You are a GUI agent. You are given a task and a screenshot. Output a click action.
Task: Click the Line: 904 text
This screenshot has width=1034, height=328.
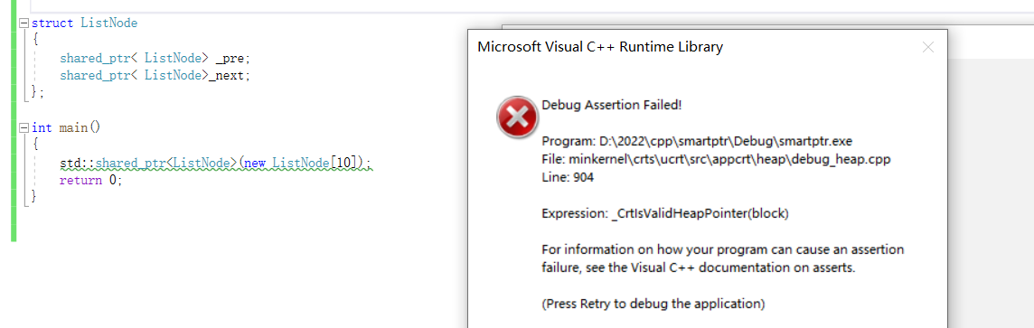coord(568,177)
